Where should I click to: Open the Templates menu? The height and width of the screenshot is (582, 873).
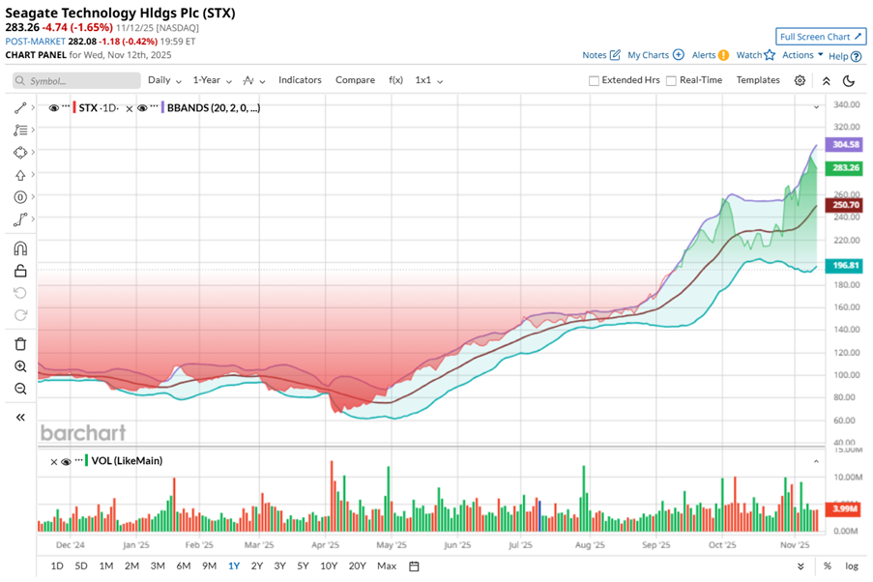tap(758, 80)
